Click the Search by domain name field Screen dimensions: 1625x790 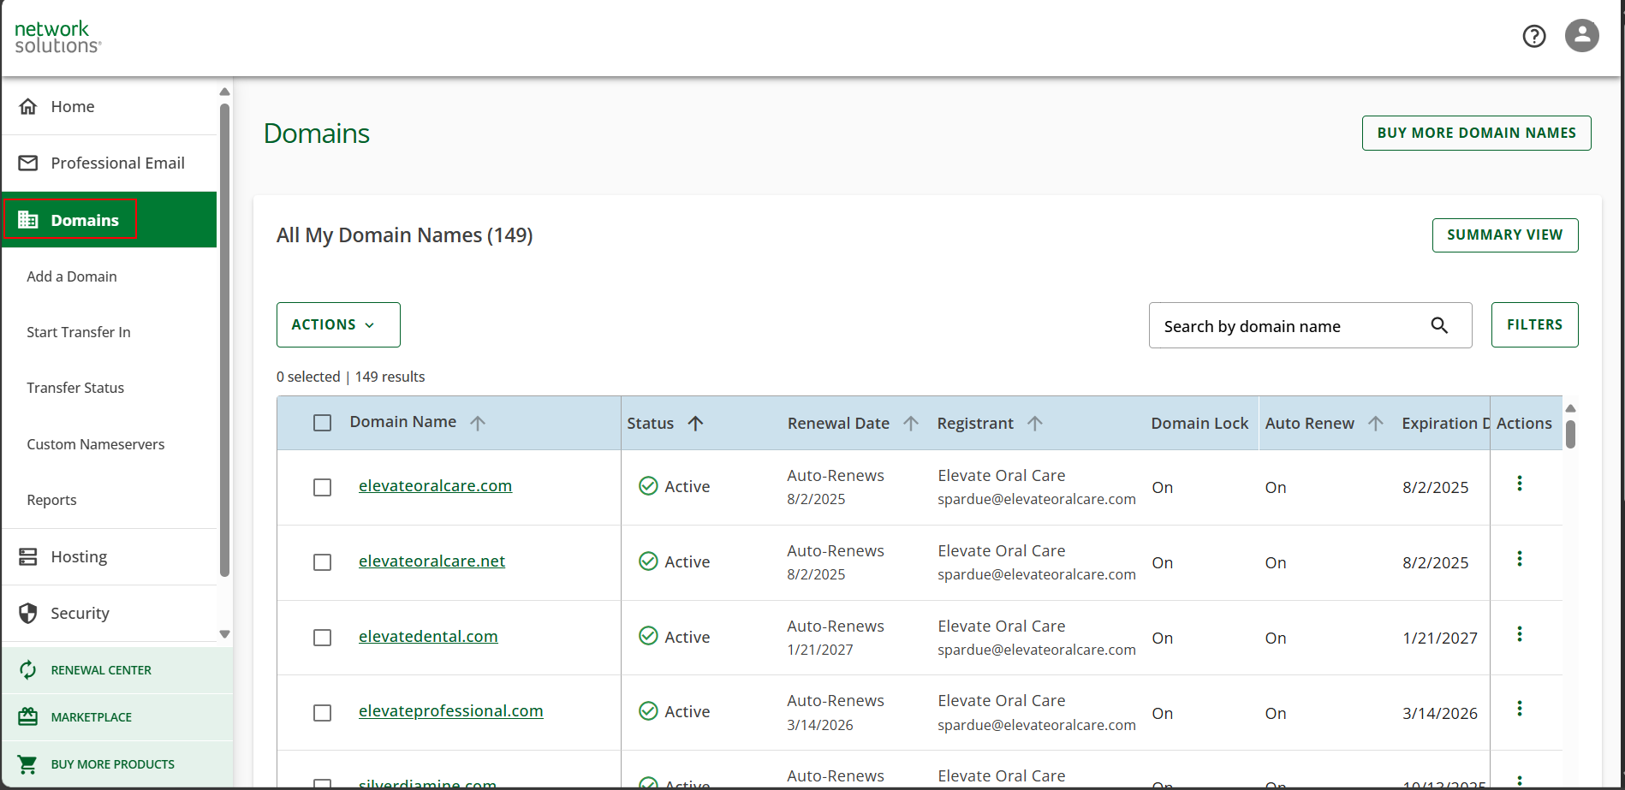[x=1284, y=326]
